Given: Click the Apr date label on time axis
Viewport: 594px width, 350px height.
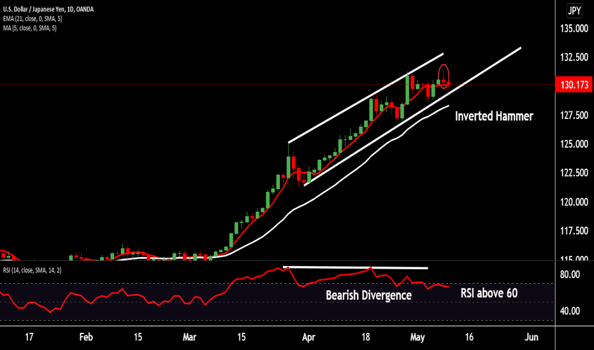Looking at the screenshot, I should (x=308, y=337).
